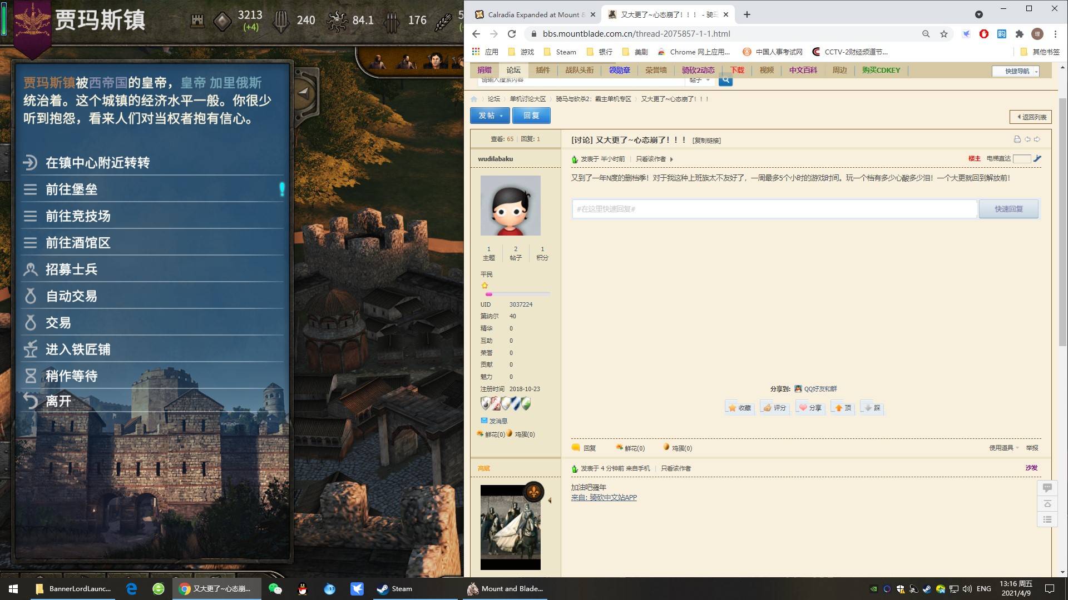Focus the address bar showing bbs.mountblade.com.cn
The image size is (1068, 600).
(x=723, y=34)
